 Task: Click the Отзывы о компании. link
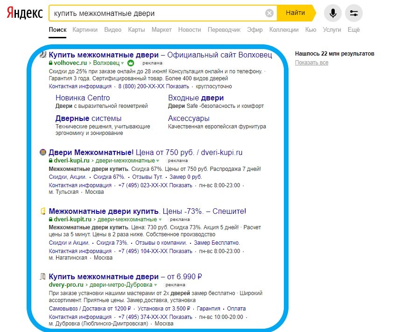[161, 243]
